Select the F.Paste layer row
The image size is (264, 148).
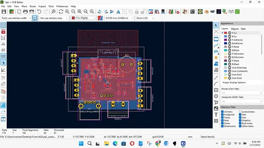pyautogui.click(x=241, y=47)
